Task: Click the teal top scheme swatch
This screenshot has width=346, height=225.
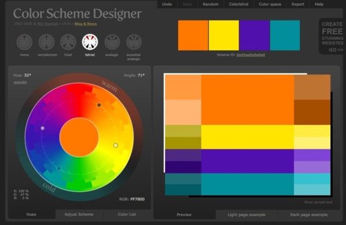Action: click(285, 35)
